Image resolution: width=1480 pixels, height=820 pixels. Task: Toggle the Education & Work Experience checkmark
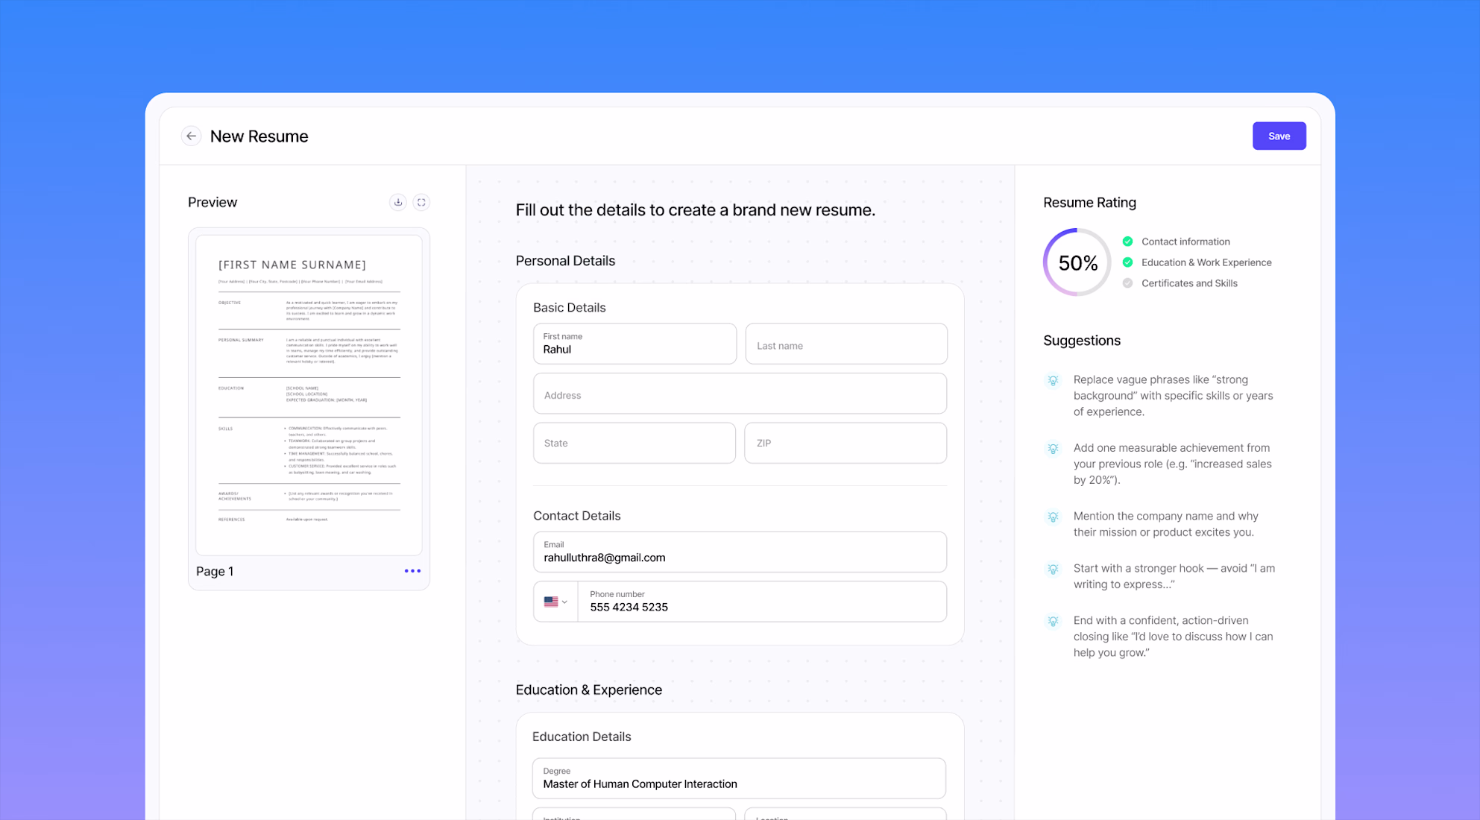(1127, 262)
